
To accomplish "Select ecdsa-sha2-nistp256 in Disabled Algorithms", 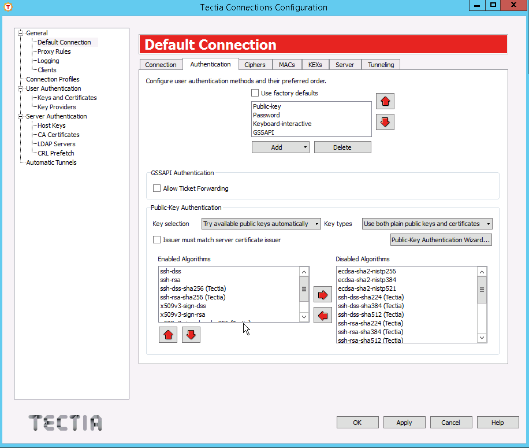I will (407, 271).
